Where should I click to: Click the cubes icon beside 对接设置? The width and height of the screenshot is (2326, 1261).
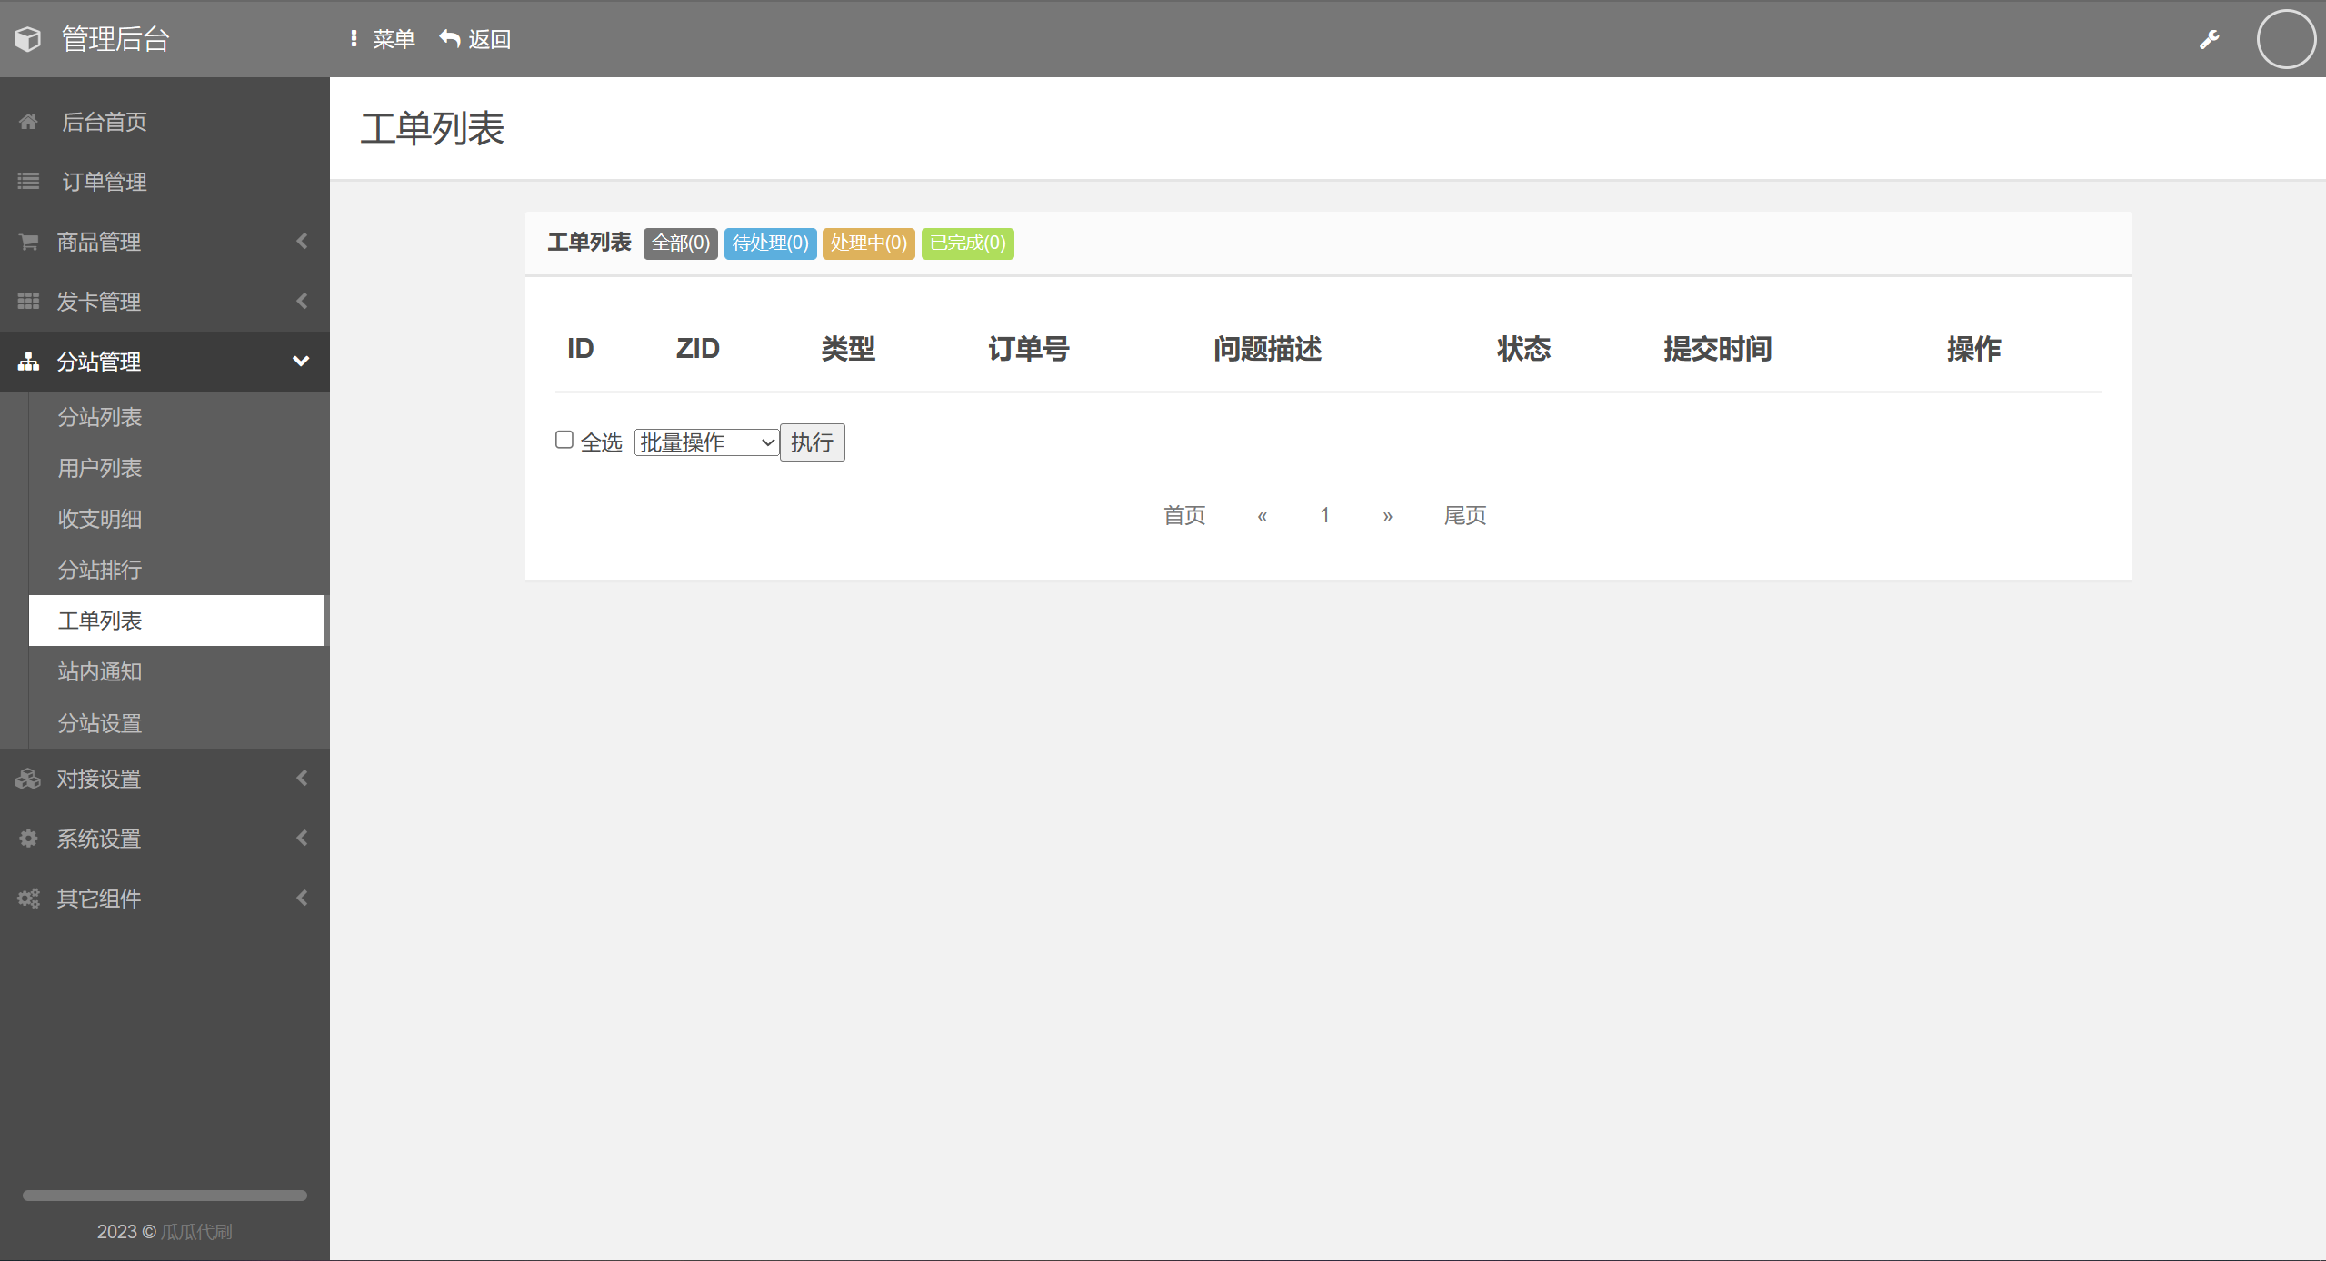click(x=28, y=779)
